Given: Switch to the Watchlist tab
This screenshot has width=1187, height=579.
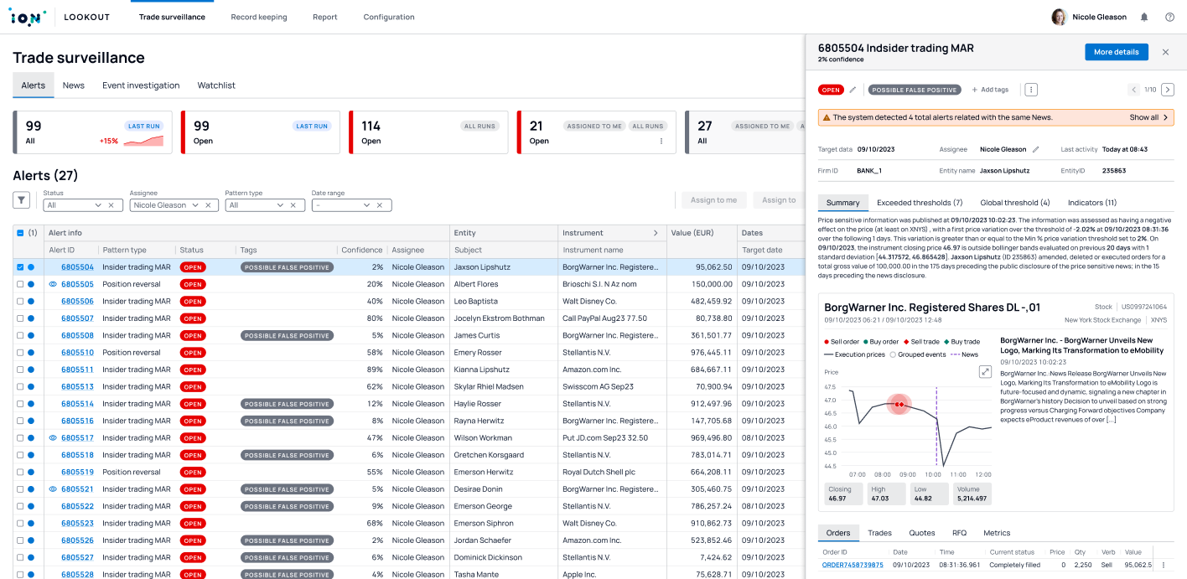Looking at the screenshot, I should coord(216,85).
